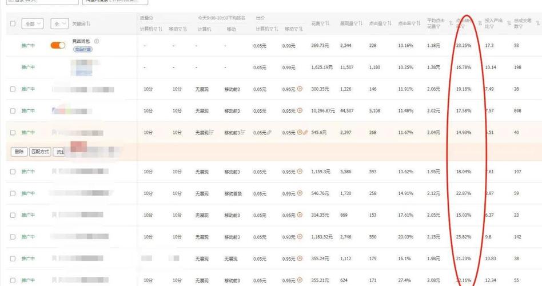Click orange circle icon in the 1,183.52元 row
The height and width of the screenshot is (286, 542).
coord(300,237)
